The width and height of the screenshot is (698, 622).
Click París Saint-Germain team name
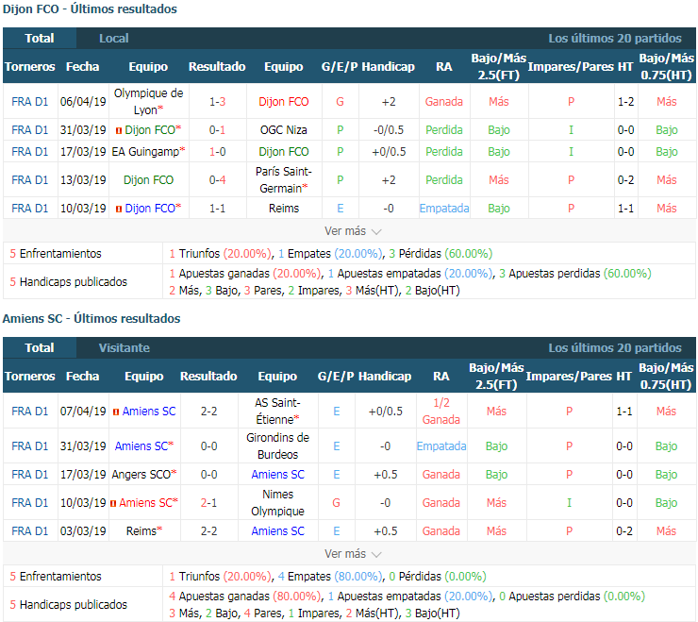284,180
